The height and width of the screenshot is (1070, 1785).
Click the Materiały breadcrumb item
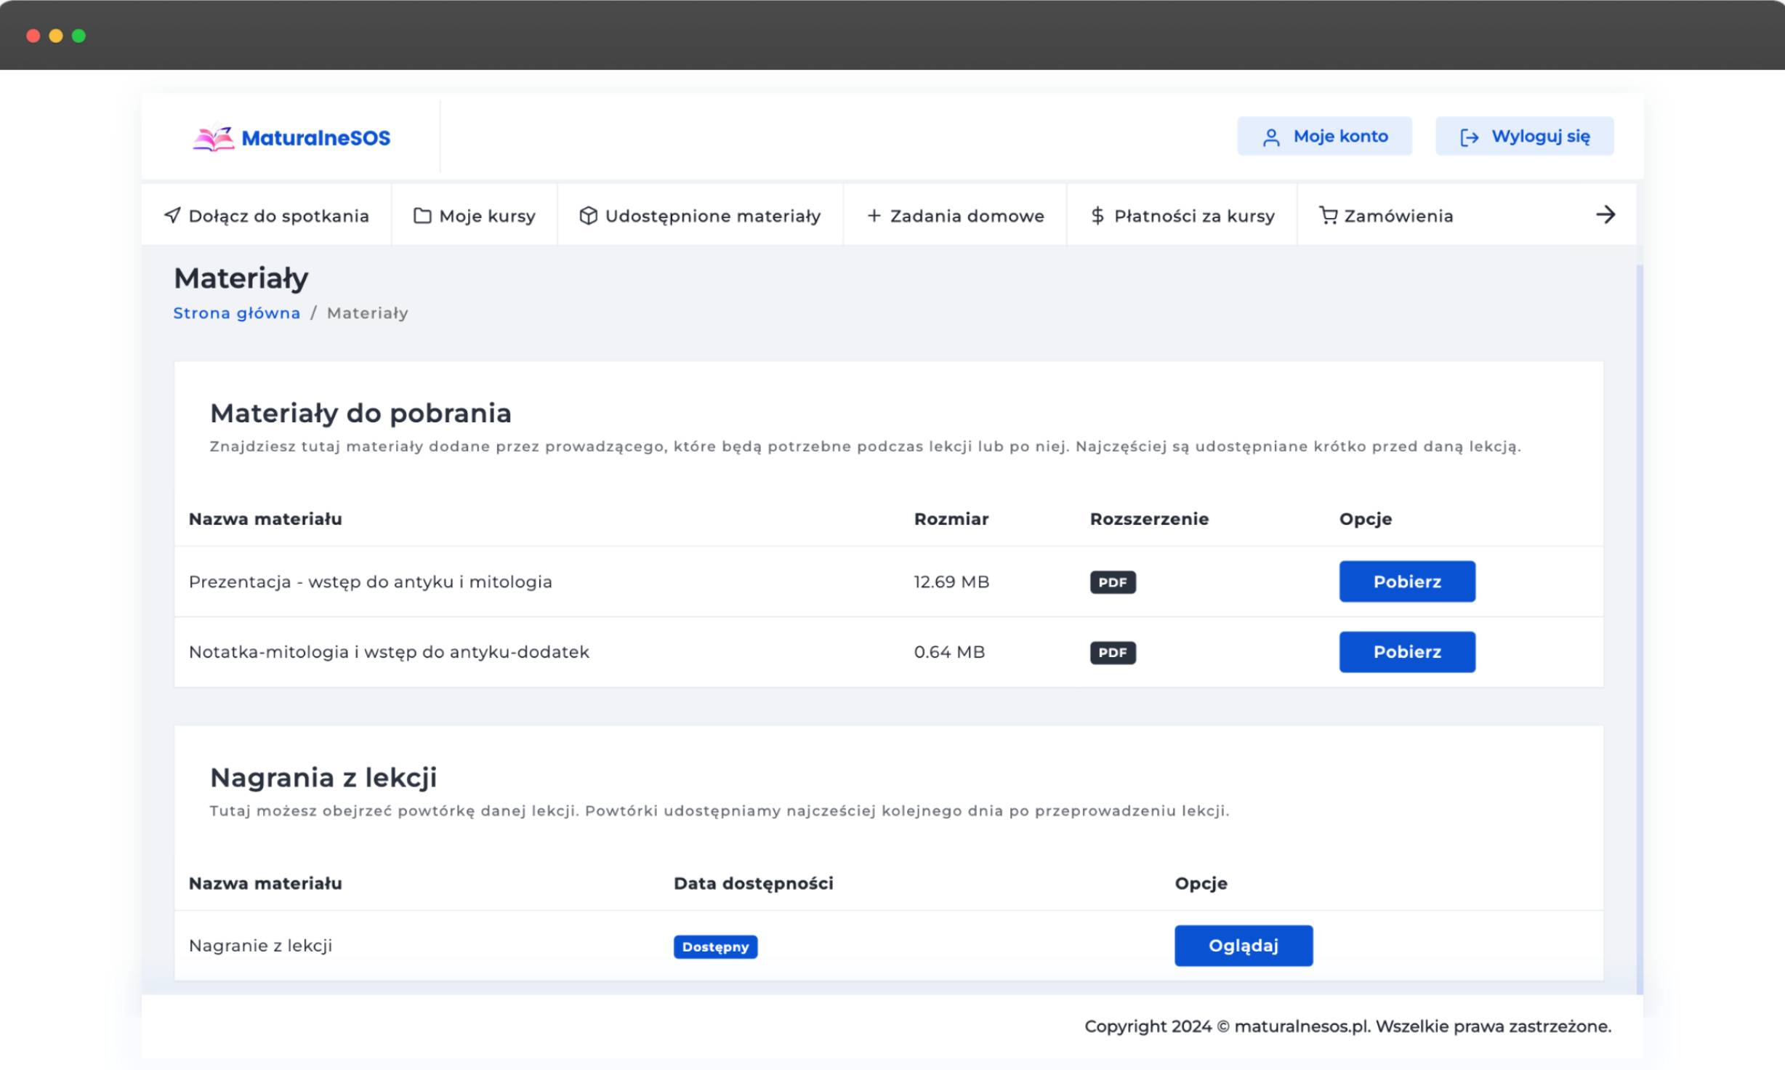coord(367,313)
